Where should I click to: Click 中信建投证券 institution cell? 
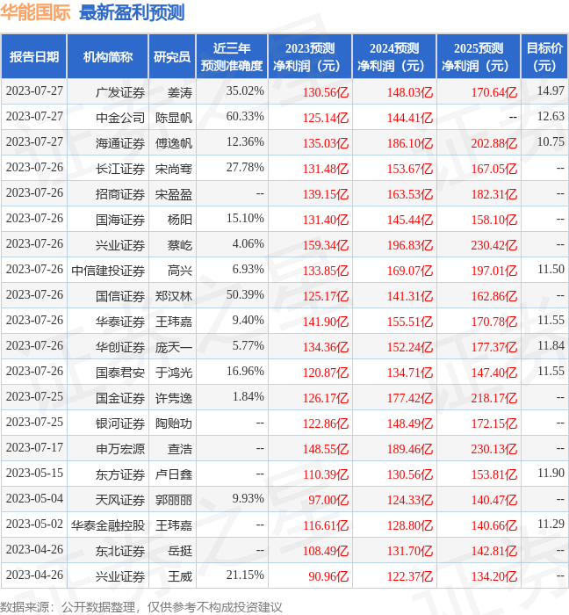[x=108, y=271]
